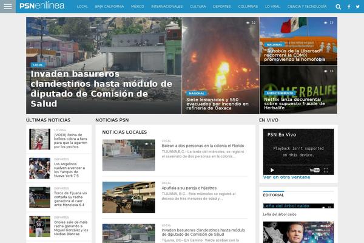Go to Ciencia y Tecnología section
The height and width of the screenshot is (243, 364).
[306, 7]
